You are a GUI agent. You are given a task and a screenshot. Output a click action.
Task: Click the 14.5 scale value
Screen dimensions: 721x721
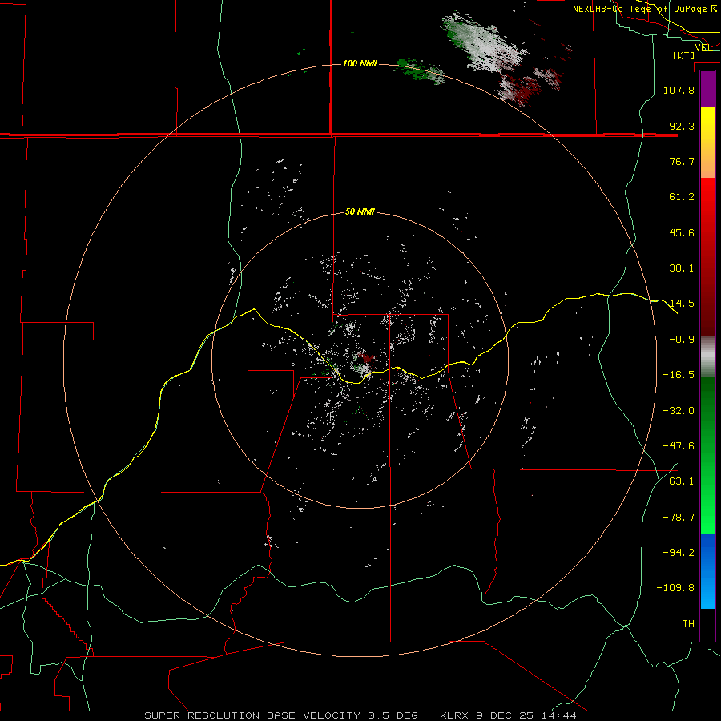click(x=682, y=304)
